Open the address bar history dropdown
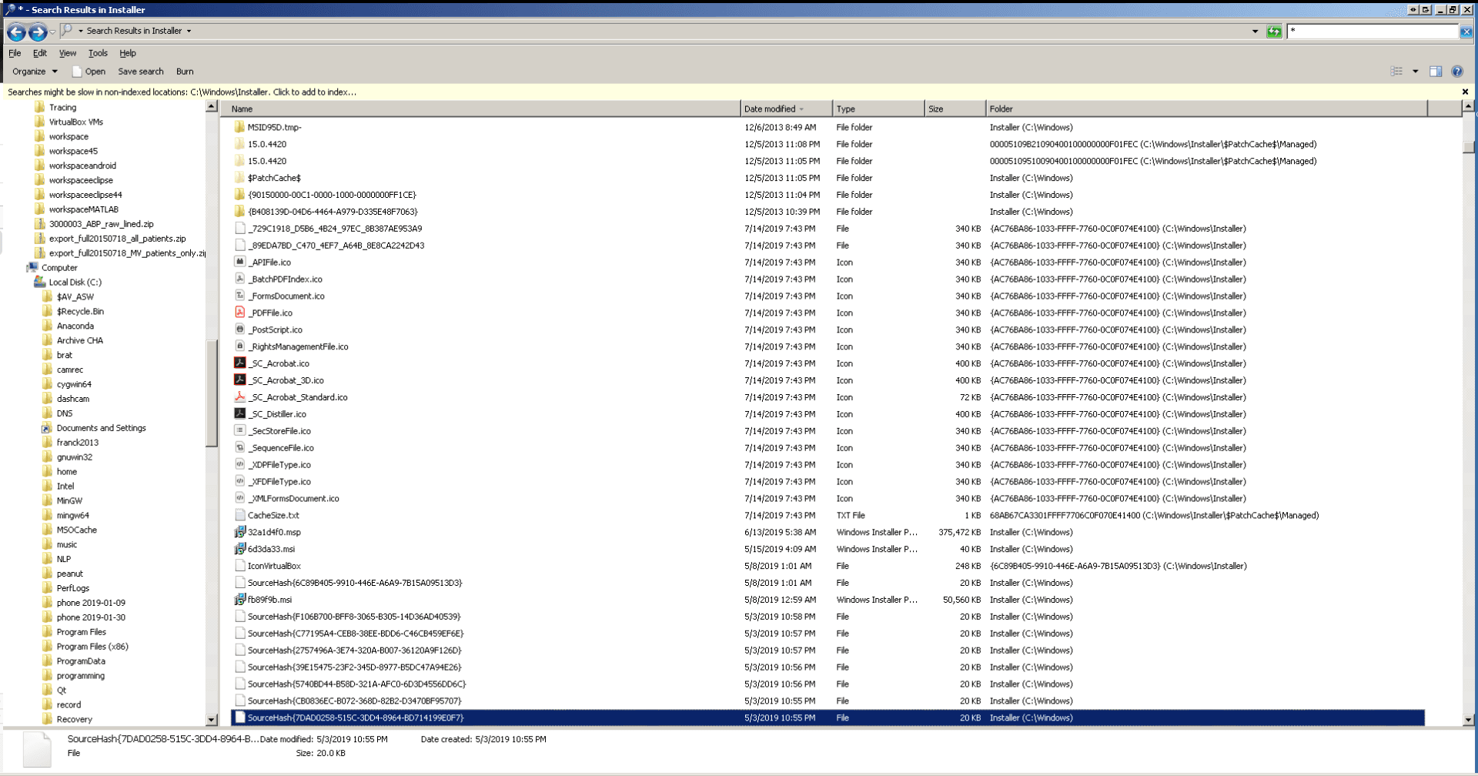The height and width of the screenshot is (776, 1478). tap(1255, 32)
